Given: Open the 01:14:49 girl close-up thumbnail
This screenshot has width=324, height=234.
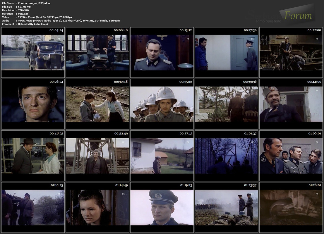Looking at the screenshot, I should click(97, 207).
